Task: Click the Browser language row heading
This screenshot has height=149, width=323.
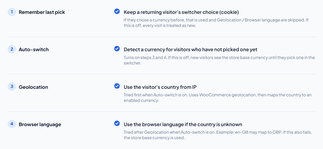Action: (x=40, y=124)
